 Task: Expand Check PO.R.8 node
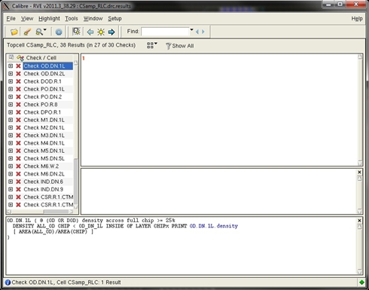click(x=11, y=105)
